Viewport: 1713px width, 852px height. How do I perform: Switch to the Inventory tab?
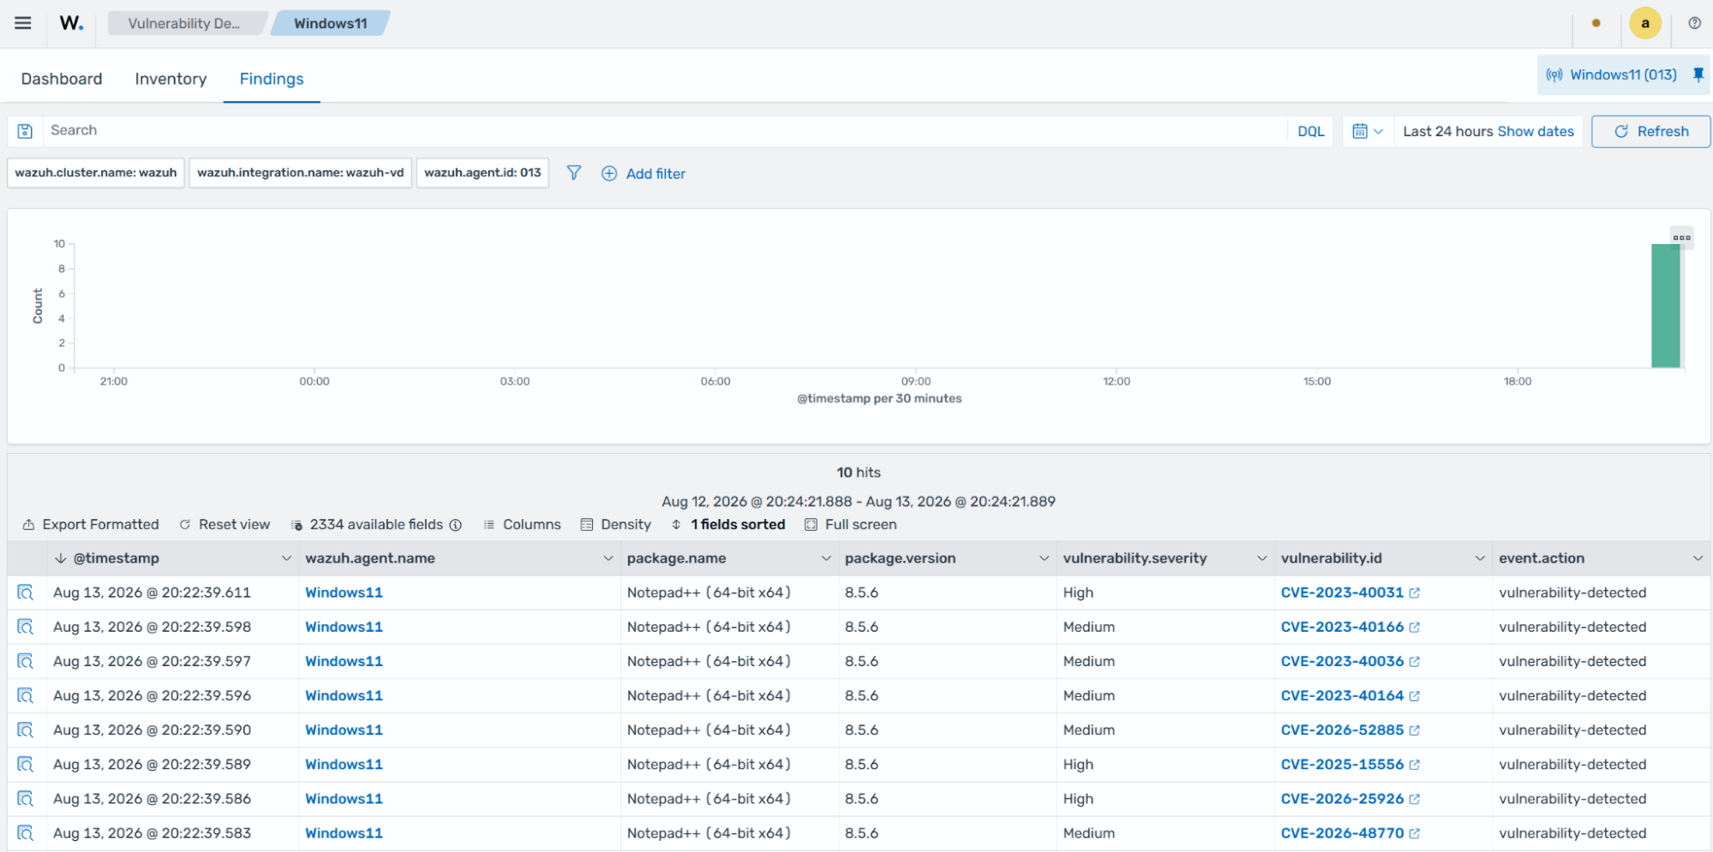click(x=171, y=79)
